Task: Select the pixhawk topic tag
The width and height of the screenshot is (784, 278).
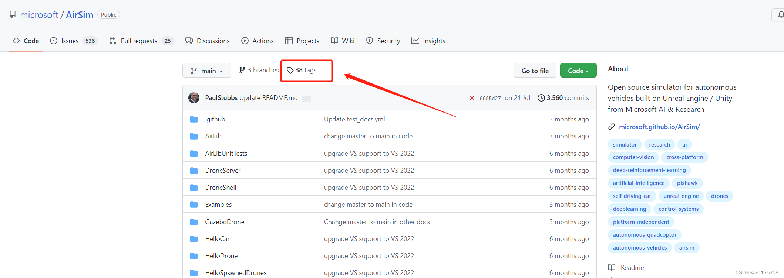Action: [687, 183]
